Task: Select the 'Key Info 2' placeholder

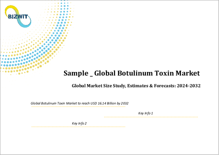Action: [79, 123]
